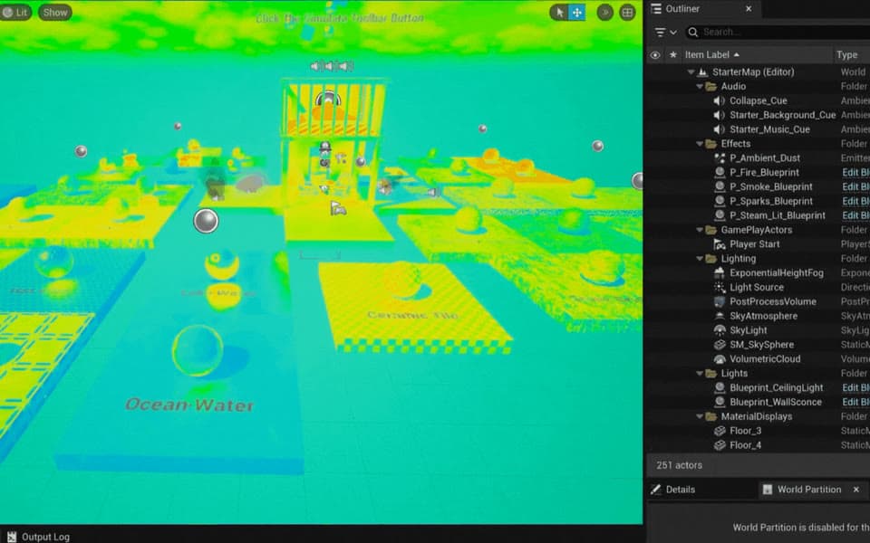Click the PostProcessVolume icon
Image resolution: width=870 pixels, height=543 pixels.
tap(720, 302)
